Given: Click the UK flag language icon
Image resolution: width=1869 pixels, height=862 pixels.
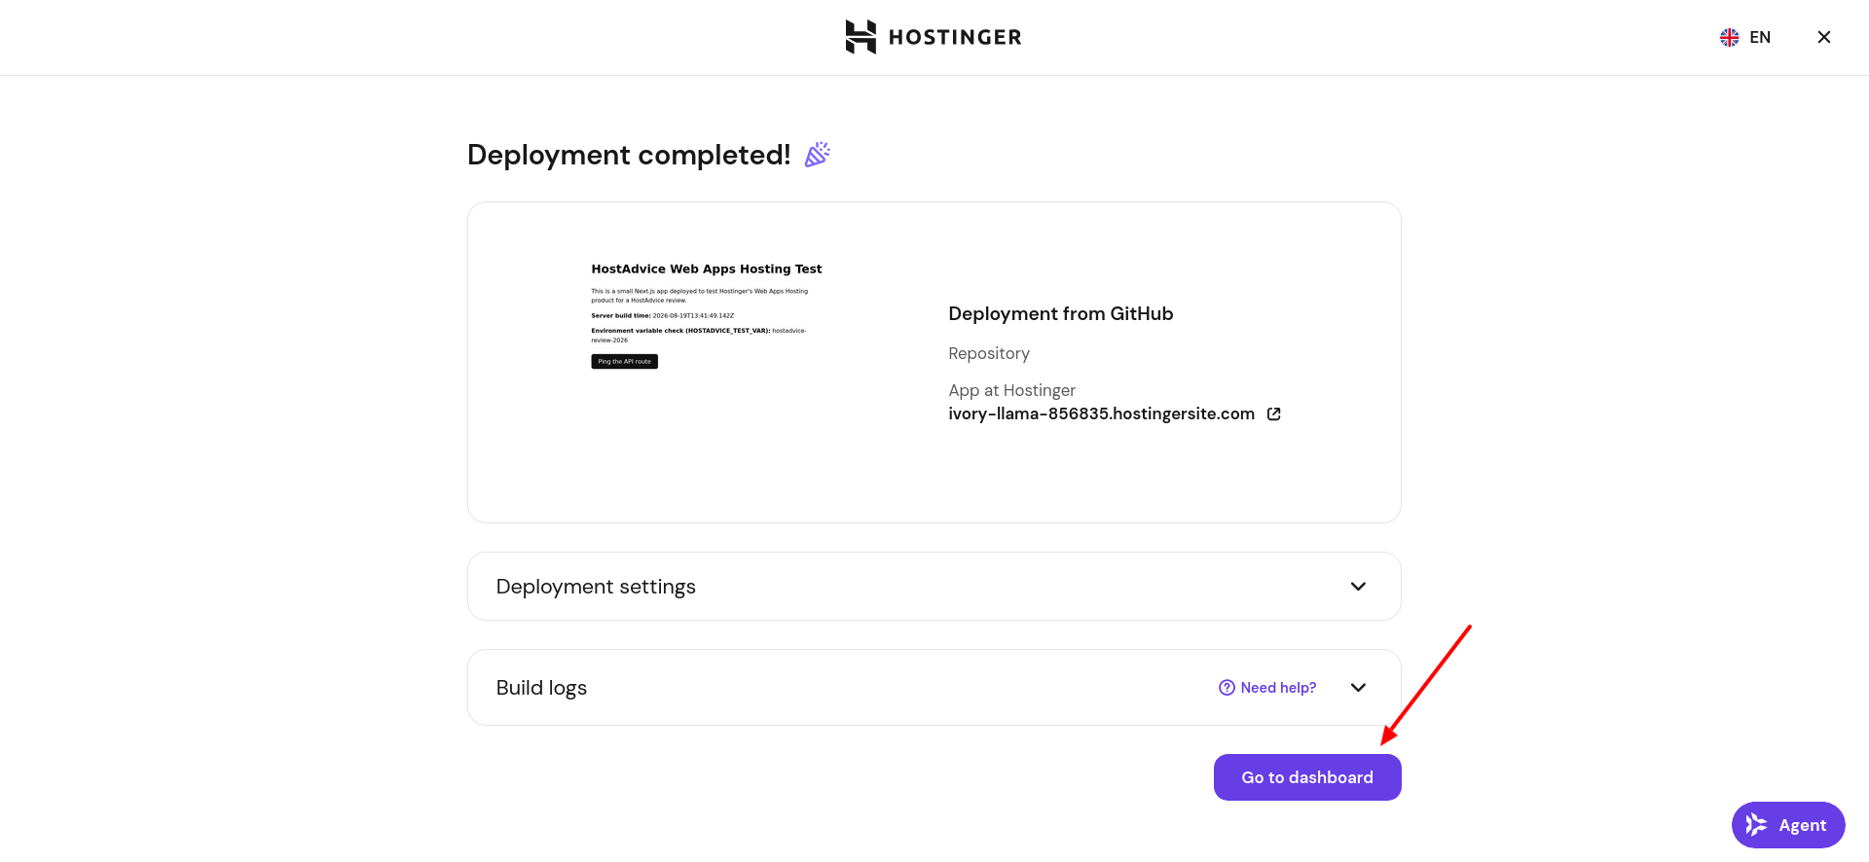Looking at the screenshot, I should coord(1729,37).
